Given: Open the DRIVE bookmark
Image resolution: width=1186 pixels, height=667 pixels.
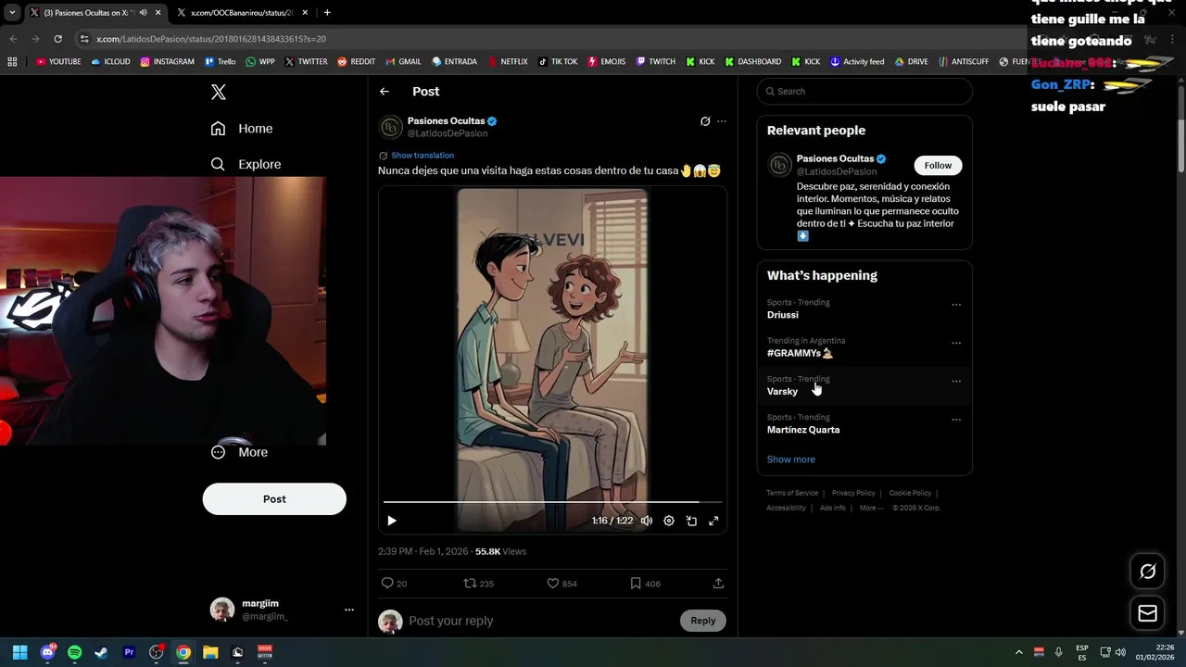Looking at the screenshot, I should (912, 62).
